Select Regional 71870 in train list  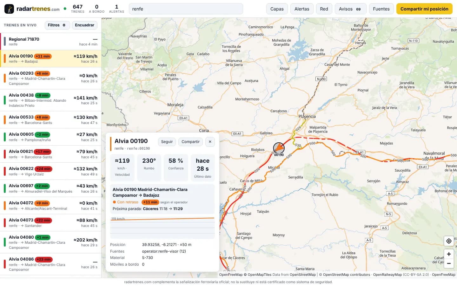pyautogui.click(x=51, y=42)
